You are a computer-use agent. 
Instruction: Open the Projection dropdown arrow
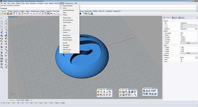coord(196,29)
